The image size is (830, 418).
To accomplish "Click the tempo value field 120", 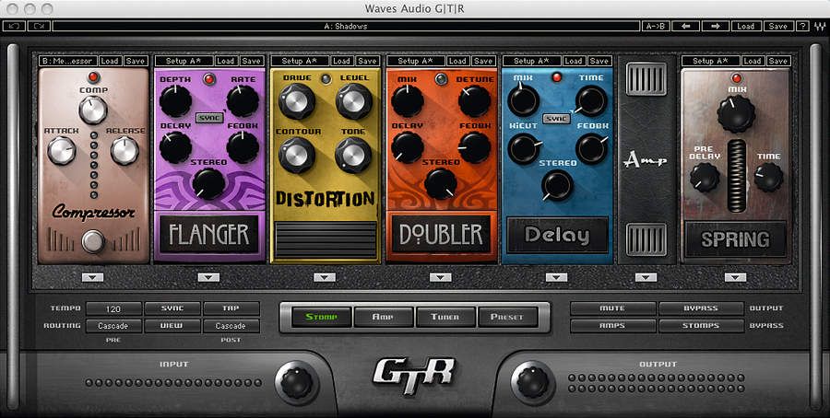I will (113, 308).
